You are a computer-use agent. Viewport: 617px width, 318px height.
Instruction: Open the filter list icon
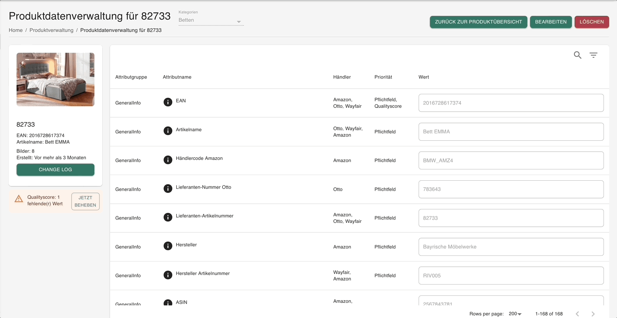click(594, 55)
